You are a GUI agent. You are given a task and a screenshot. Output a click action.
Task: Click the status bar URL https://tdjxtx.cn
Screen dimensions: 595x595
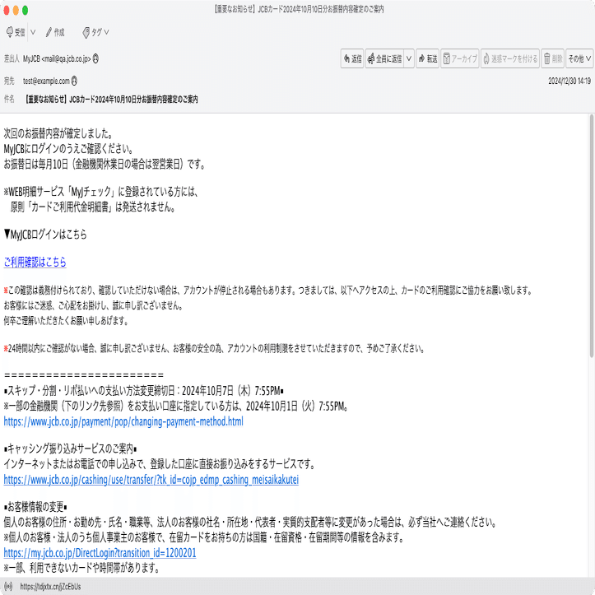[x=50, y=587]
